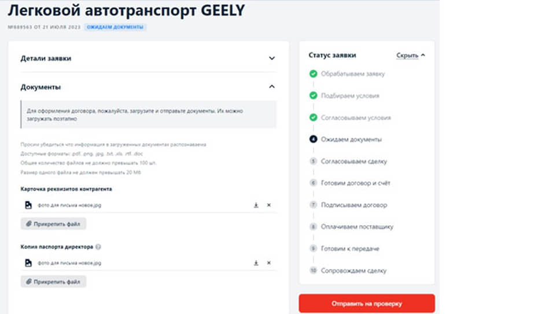Click green checkmark for Обрабатываем заявку

(313, 74)
